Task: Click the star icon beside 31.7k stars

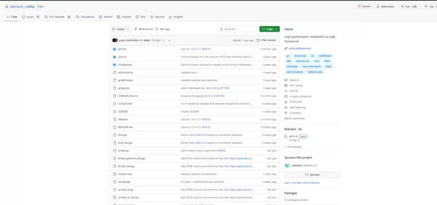Action: coord(286,102)
